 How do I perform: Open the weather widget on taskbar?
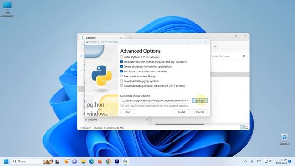click(x=66, y=161)
